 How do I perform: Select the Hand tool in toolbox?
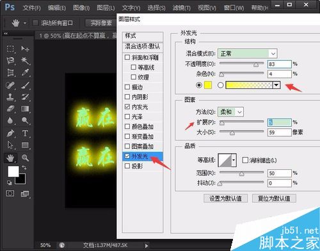[10, 158]
